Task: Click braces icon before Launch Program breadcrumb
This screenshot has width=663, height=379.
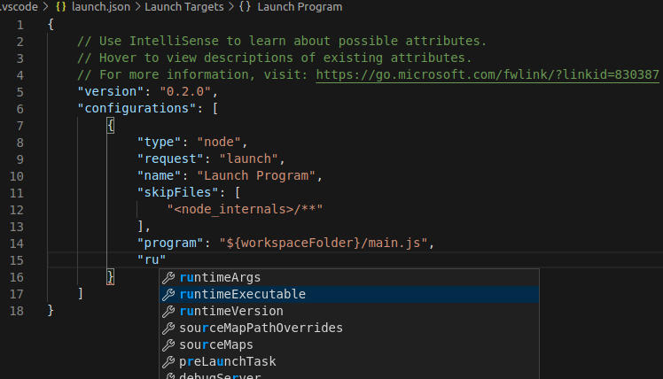Action: click(x=246, y=7)
